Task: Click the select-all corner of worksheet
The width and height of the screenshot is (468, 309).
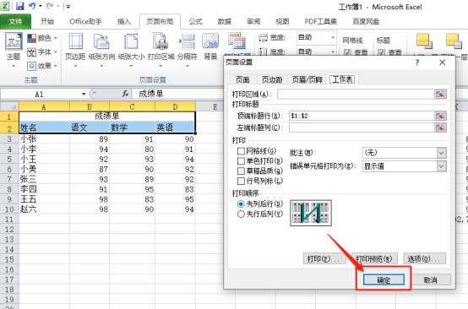Action: tap(9, 106)
